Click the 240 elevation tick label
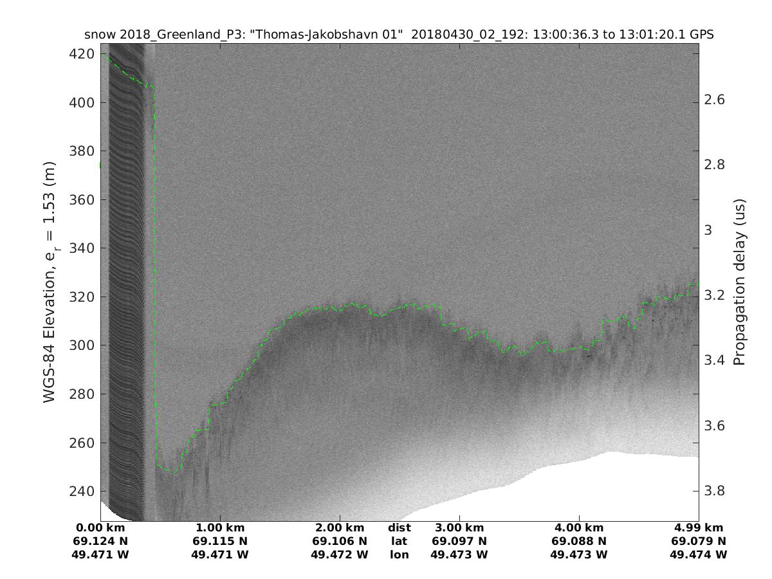This screenshot has width=772, height=579. (x=82, y=492)
